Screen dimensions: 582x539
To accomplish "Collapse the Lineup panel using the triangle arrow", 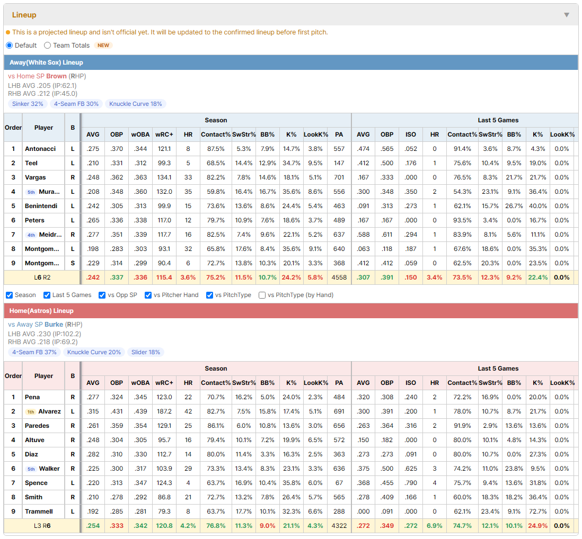I will coord(567,15).
